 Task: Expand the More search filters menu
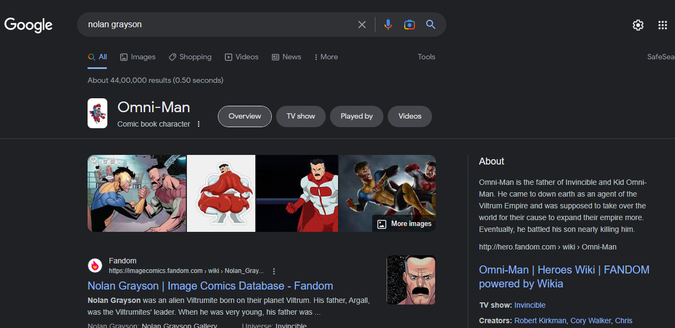[326, 57]
